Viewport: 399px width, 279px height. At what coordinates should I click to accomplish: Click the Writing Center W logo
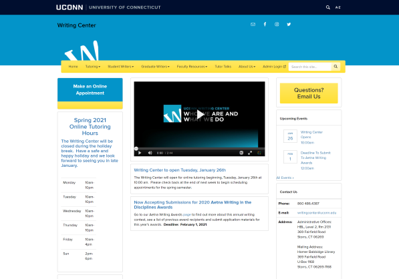(82, 51)
